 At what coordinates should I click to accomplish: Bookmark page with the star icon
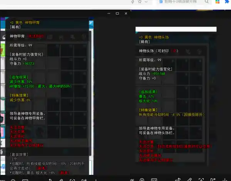(x=140, y=2)
